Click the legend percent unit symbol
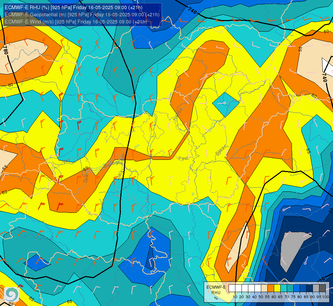Image resolution: width=333 pixels, height=306 pixels. point(216,298)
